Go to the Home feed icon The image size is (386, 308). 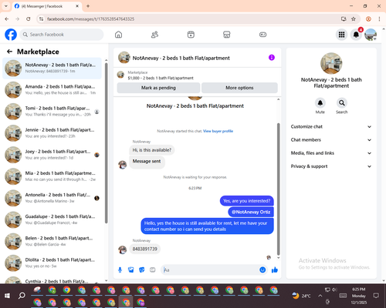tap(118, 35)
